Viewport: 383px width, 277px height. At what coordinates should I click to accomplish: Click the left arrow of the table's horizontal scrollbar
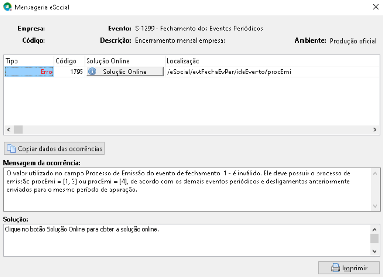coord(9,130)
